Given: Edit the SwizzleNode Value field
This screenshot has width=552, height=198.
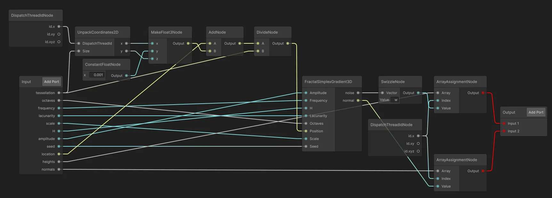Looking at the screenshot, I should [396, 100].
